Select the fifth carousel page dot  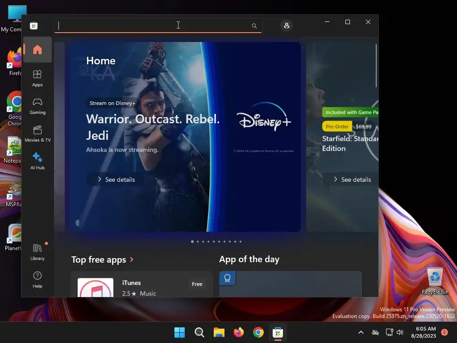(214, 242)
